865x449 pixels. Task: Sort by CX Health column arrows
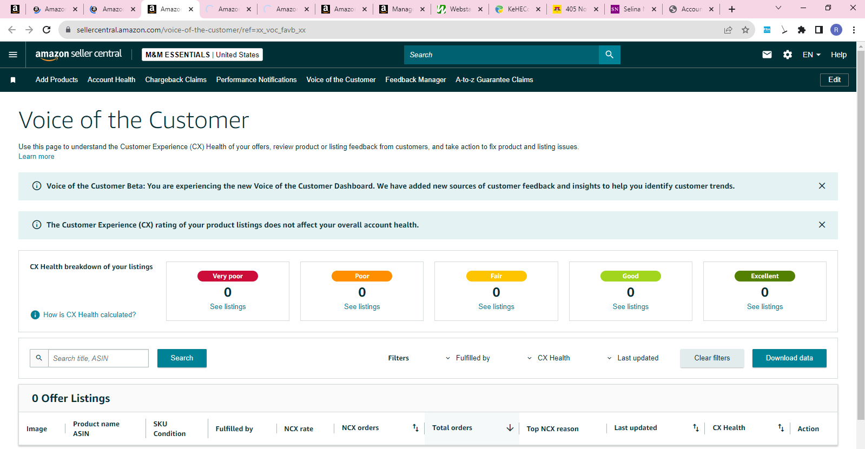[781, 427]
